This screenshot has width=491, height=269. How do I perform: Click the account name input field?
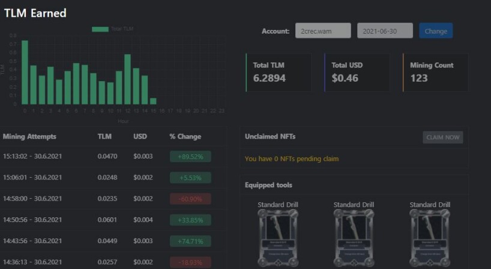click(x=323, y=31)
